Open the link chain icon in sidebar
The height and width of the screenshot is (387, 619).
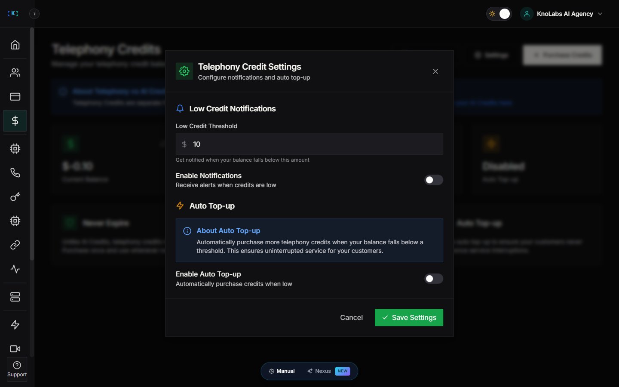(x=15, y=245)
